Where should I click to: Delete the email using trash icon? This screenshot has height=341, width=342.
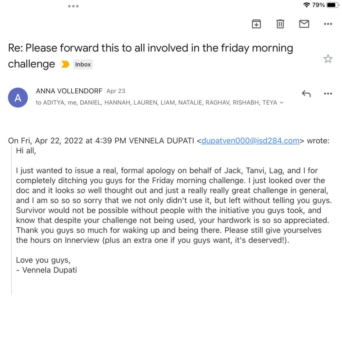click(280, 24)
